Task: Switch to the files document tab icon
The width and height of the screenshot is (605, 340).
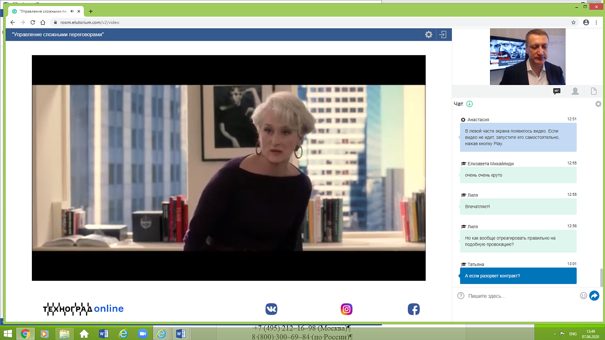Action: [x=594, y=91]
